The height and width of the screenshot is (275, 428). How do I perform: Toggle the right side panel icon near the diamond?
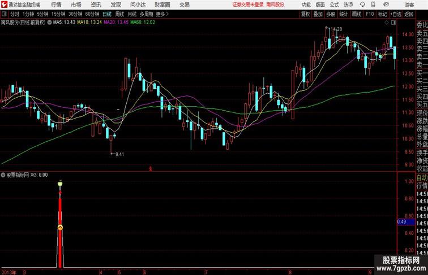393,23
